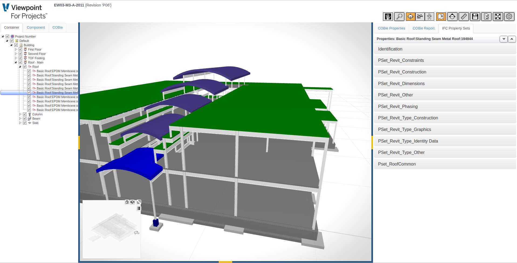Expand the First Floor tree node
The width and height of the screenshot is (517, 263).
[16, 49]
